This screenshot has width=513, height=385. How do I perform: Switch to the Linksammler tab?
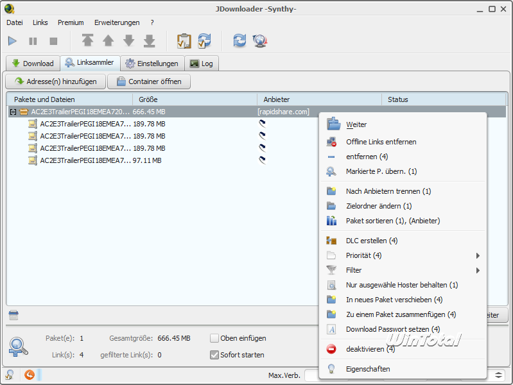coord(90,62)
